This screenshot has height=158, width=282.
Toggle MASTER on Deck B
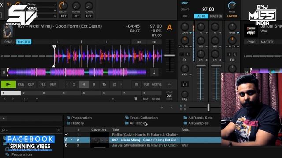coord(267,42)
